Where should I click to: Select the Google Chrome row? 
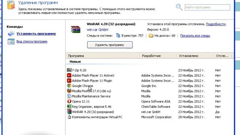150,86
